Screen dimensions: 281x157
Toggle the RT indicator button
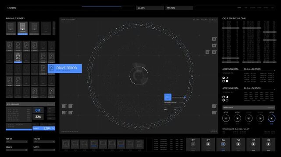pyautogui.click(x=208, y=144)
